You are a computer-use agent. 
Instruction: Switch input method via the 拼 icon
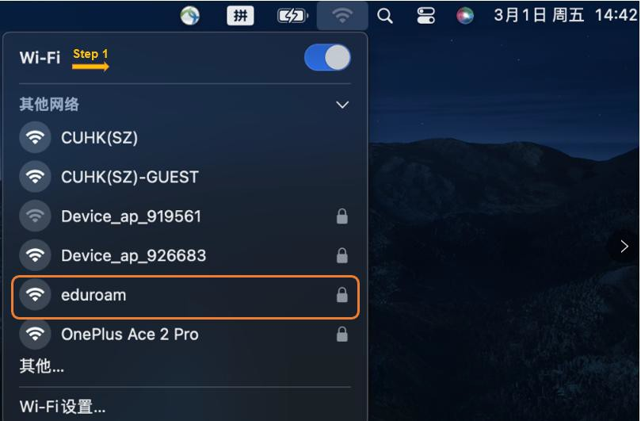coord(240,16)
